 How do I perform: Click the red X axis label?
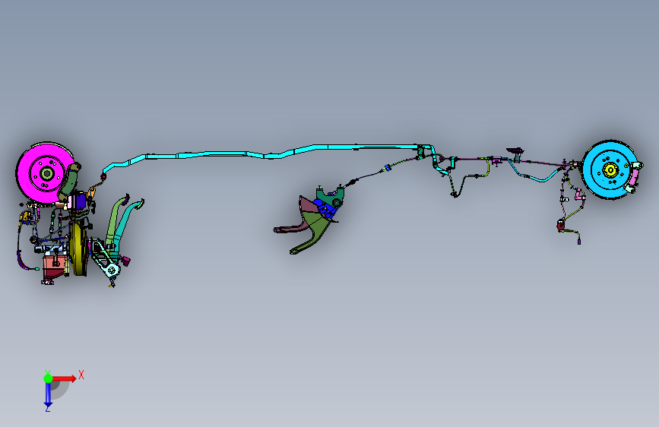(81, 375)
